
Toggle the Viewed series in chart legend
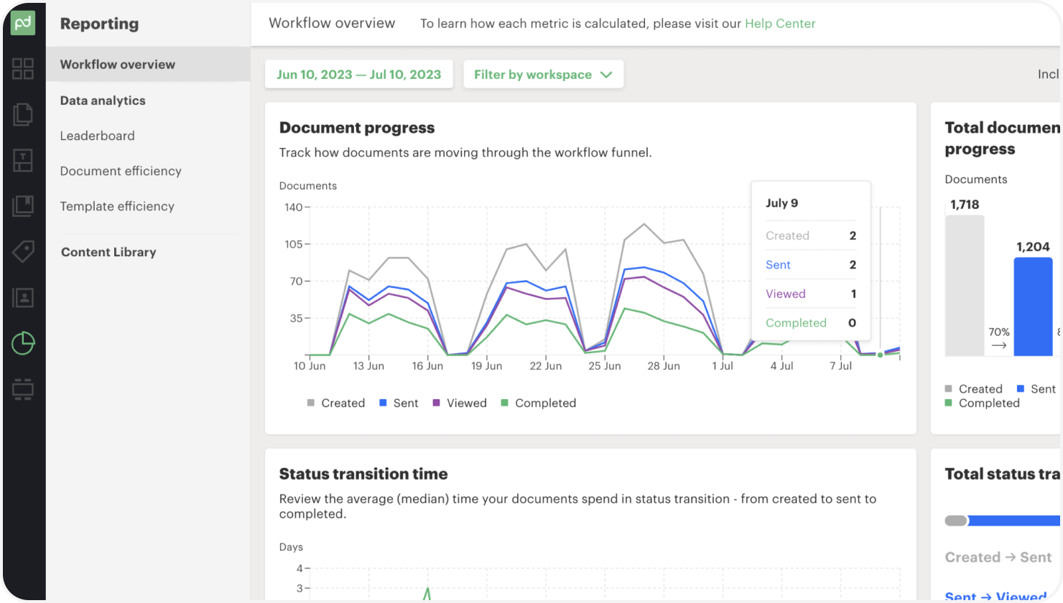[460, 403]
